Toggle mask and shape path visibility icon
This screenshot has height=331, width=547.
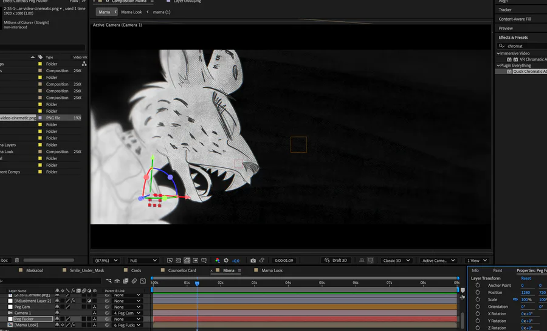[187, 260]
